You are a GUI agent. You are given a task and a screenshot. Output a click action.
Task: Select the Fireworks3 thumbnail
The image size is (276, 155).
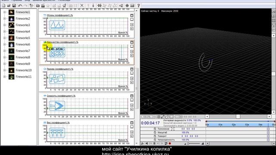[12, 25]
